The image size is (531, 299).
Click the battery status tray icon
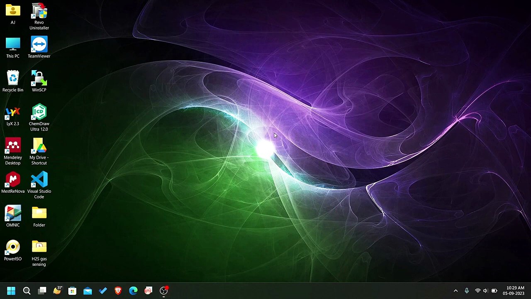pyautogui.click(x=494, y=291)
